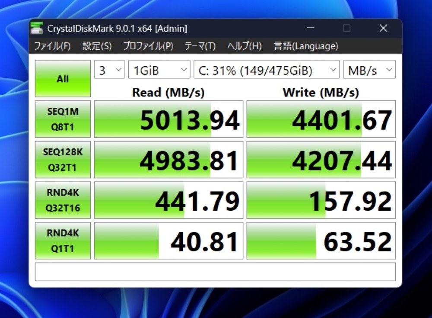
Task: Open the テーマ(T) menu
Action: 200,46
